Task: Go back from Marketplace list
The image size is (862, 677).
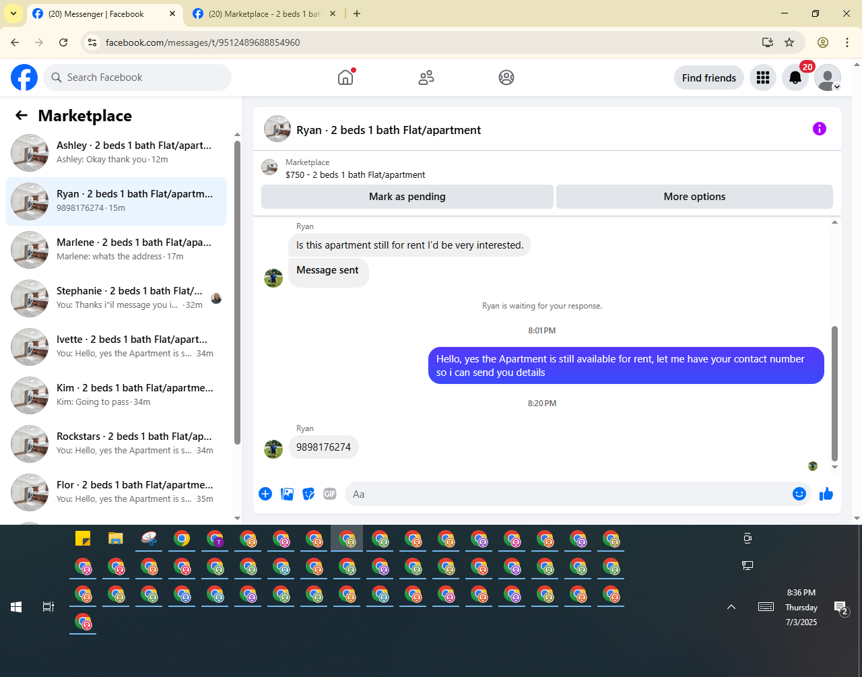Action: pos(22,116)
